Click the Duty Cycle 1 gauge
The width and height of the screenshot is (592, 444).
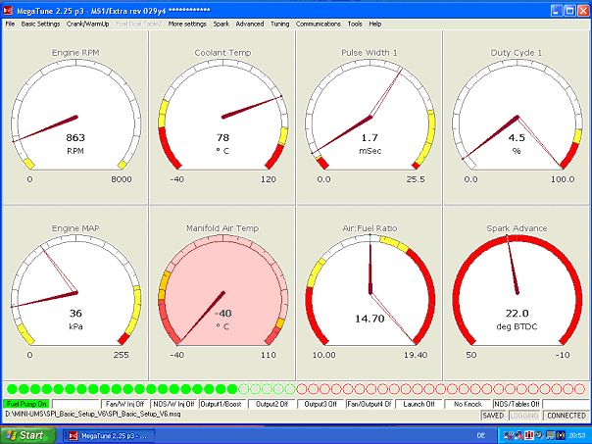tap(516, 116)
